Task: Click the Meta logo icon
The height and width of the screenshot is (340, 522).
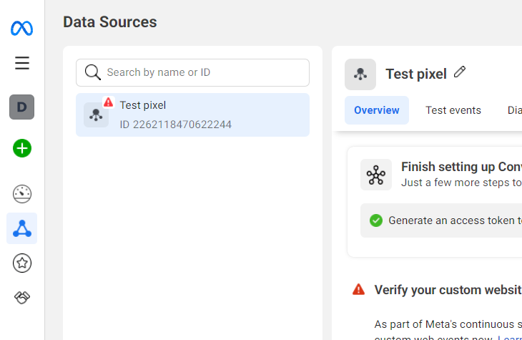Action: [x=21, y=29]
